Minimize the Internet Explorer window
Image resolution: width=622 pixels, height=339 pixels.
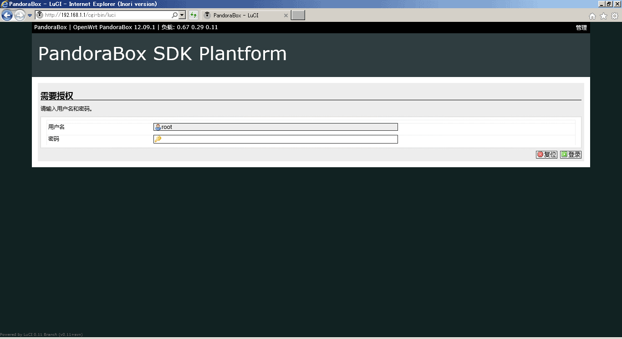602,4
